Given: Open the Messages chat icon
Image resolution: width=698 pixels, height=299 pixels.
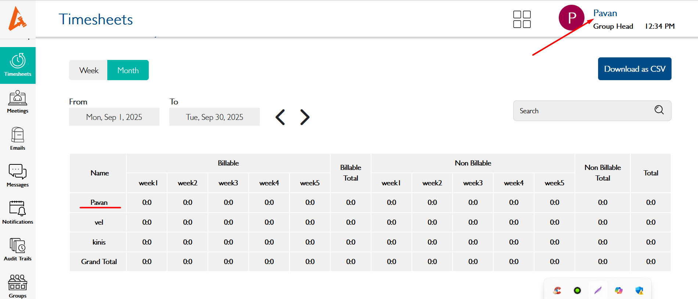Looking at the screenshot, I should tap(18, 175).
